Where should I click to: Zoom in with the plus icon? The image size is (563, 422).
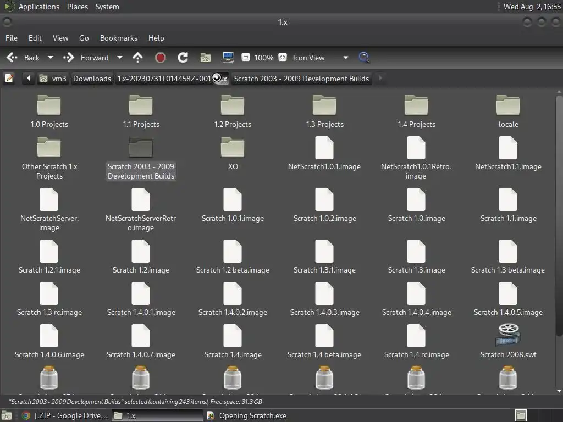tap(283, 57)
